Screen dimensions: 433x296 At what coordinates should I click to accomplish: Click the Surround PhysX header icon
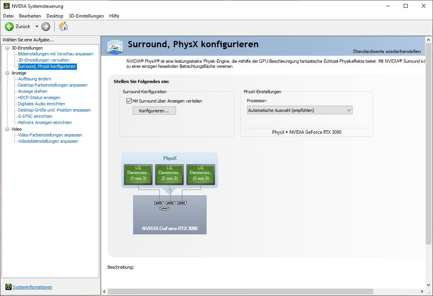pyautogui.click(x=115, y=46)
